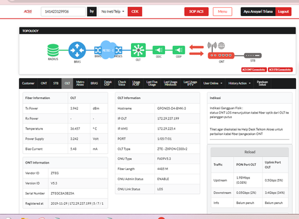The width and height of the screenshot is (299, 219).
Task: Click the RADIUS database icon in topology
Action: coord(53,50)
